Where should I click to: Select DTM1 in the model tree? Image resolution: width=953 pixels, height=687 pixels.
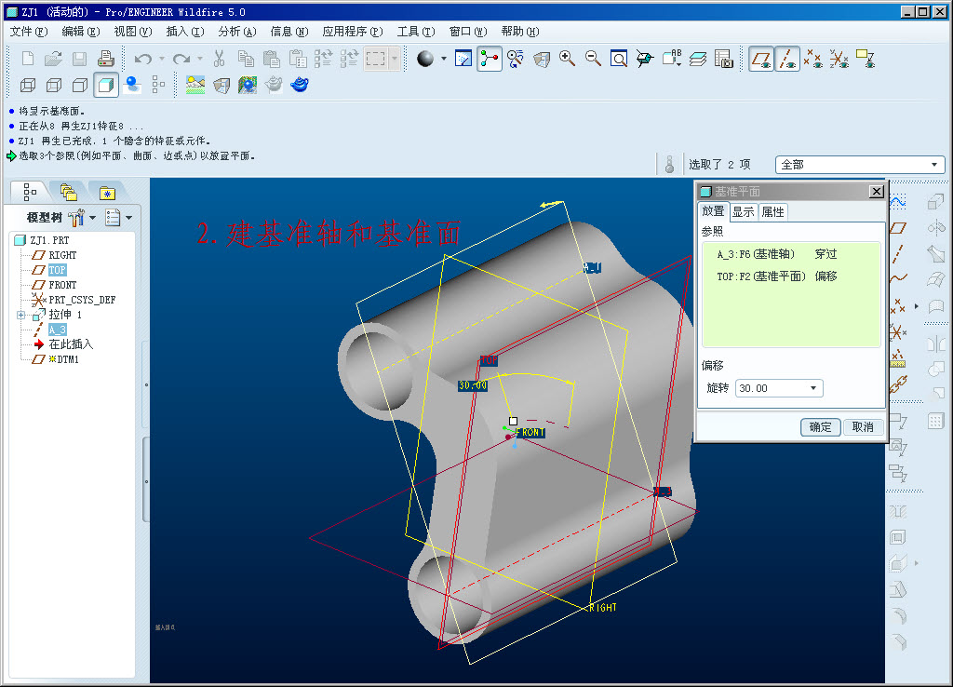(x=64, y=359)
